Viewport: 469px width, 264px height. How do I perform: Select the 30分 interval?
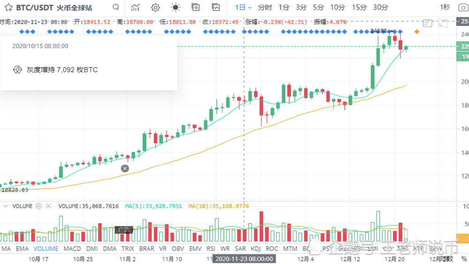380,7
